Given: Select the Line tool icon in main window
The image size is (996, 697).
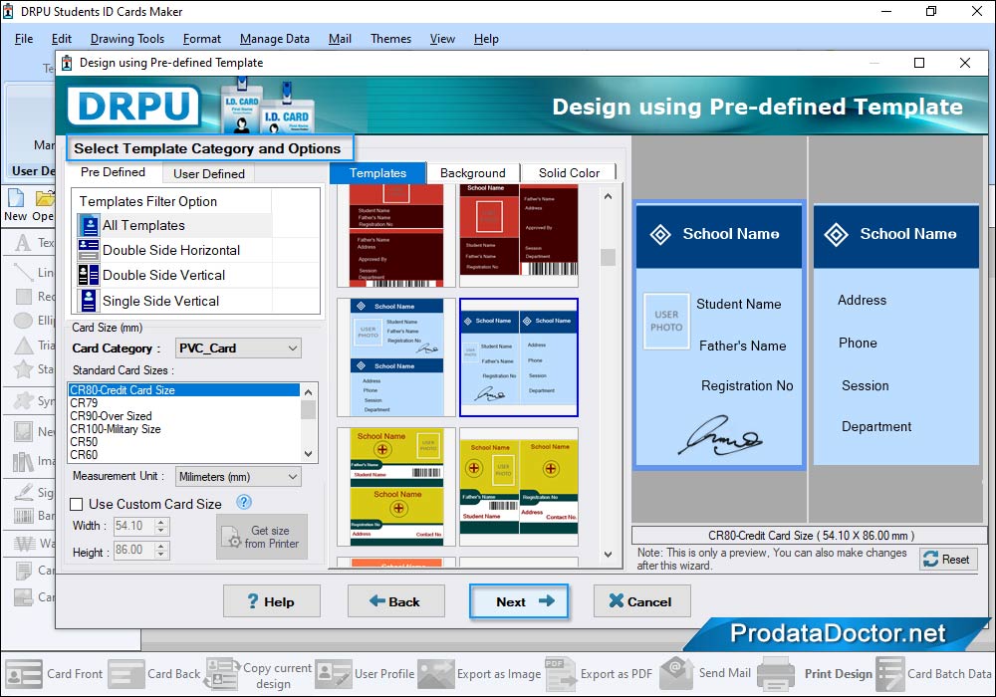Looking at the screenshot, I should click(x=24, y=272).
